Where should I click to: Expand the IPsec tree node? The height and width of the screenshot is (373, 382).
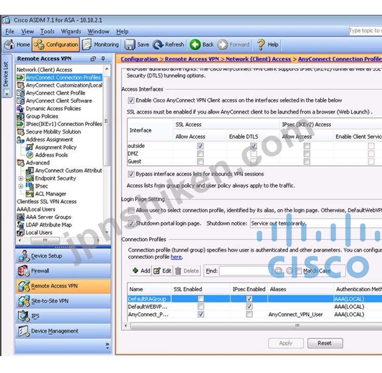21,186
